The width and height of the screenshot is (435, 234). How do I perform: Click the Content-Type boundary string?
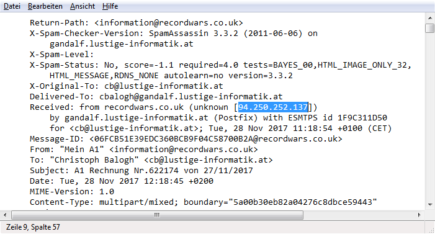pyautogui.click(x=303, y=202)
